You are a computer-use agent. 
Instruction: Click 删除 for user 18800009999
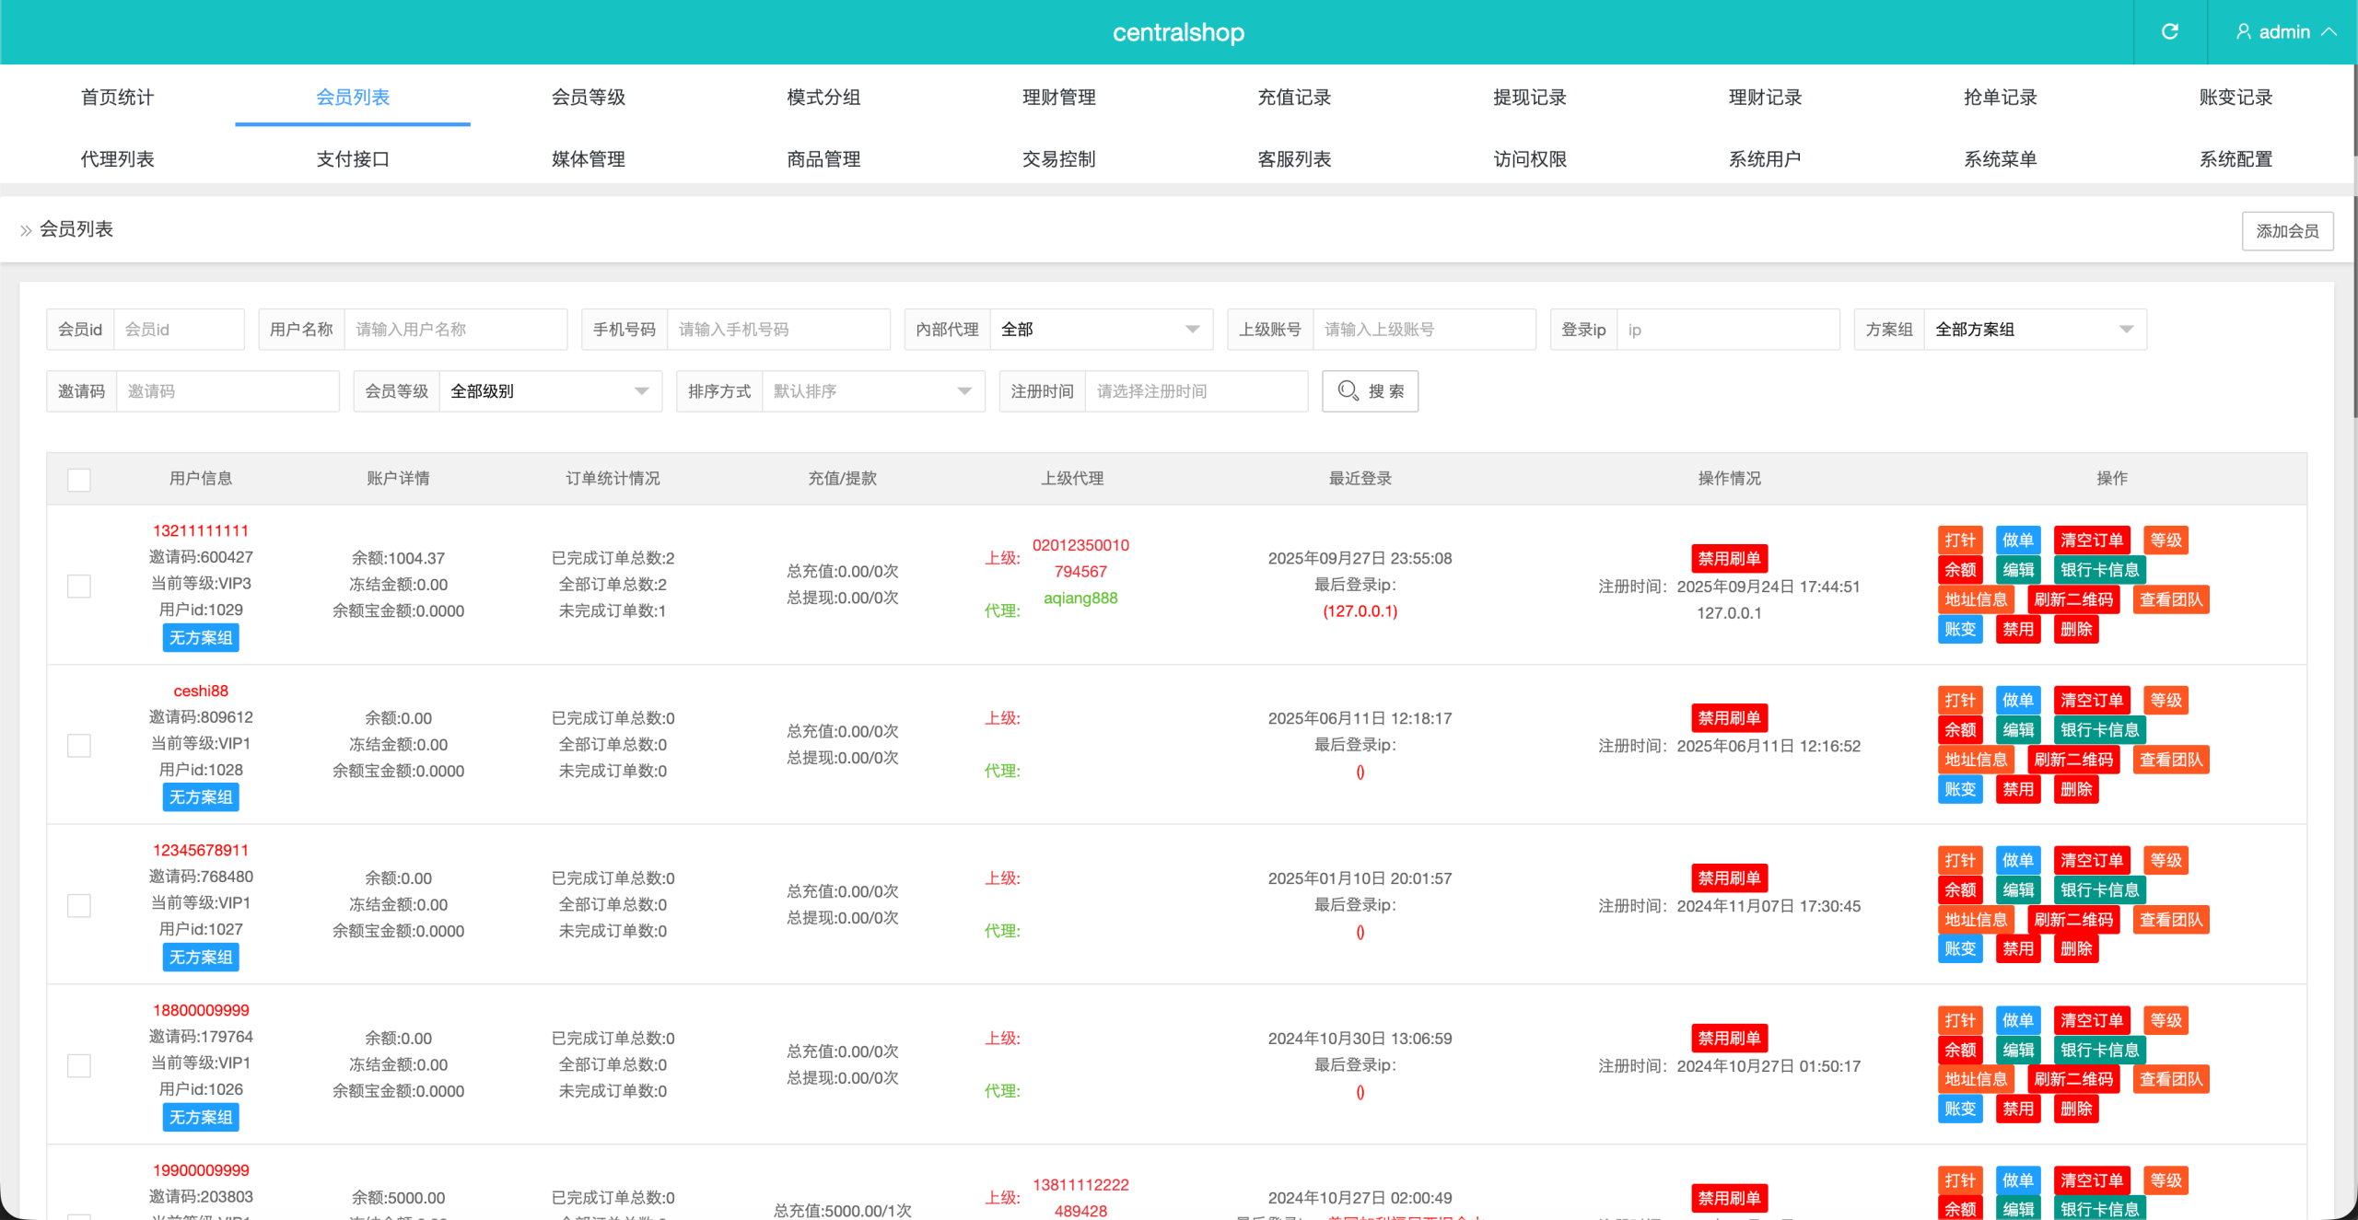[x=2075, y=1109]
